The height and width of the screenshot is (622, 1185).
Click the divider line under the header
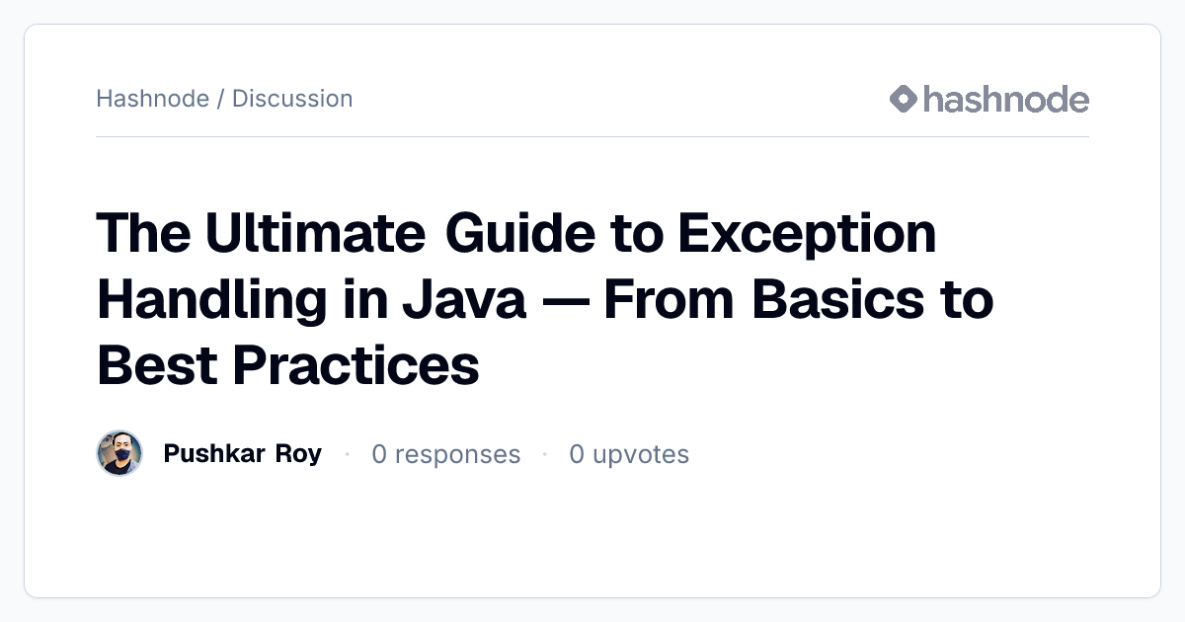[x=592, y=136]
